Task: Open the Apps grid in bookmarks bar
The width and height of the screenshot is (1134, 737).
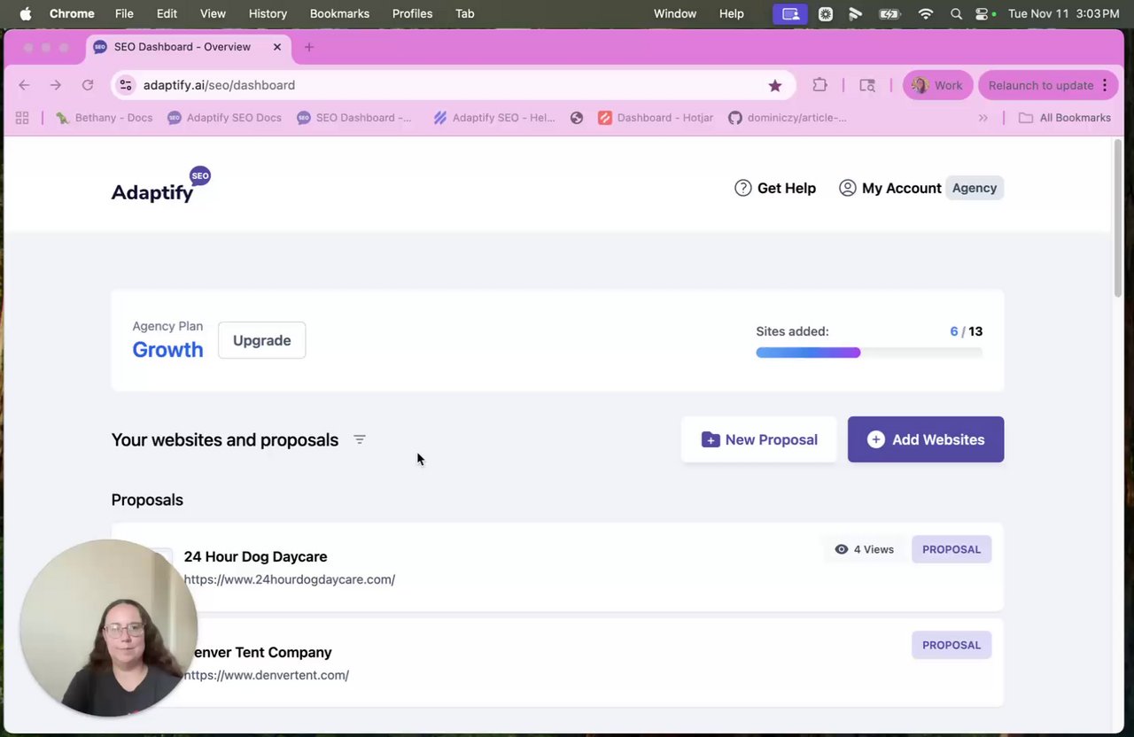Action: (22, 118)
